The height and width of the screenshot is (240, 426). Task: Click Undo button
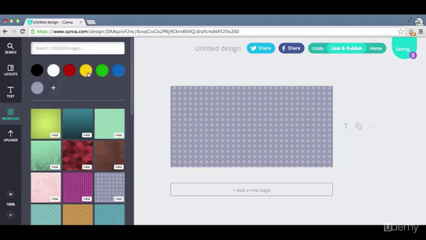[x=318, y=49]
